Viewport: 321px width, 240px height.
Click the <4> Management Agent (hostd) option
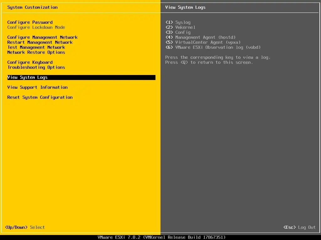click(x=200, y=37)
